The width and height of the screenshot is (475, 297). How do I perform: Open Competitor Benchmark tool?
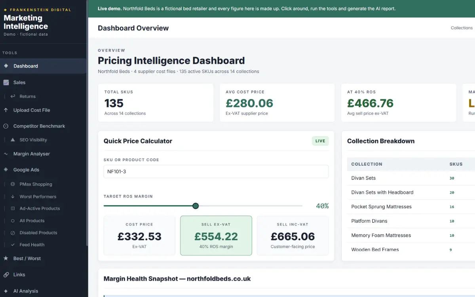point(43,126)
